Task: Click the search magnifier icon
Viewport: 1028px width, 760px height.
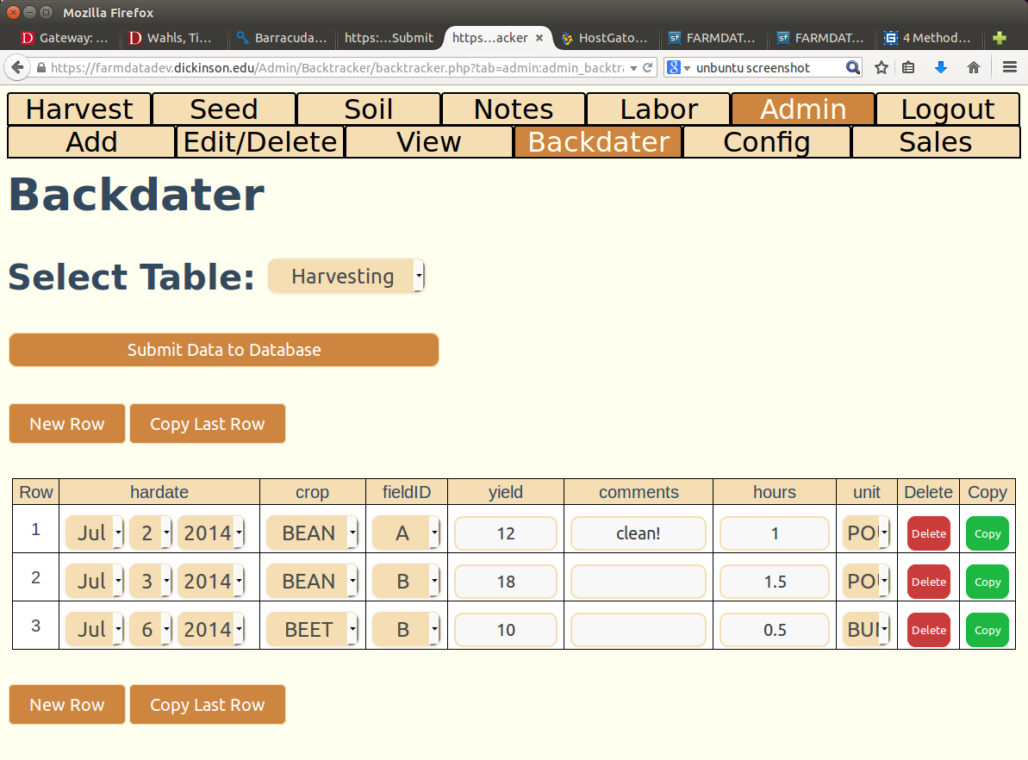Action: click(852, 67)
